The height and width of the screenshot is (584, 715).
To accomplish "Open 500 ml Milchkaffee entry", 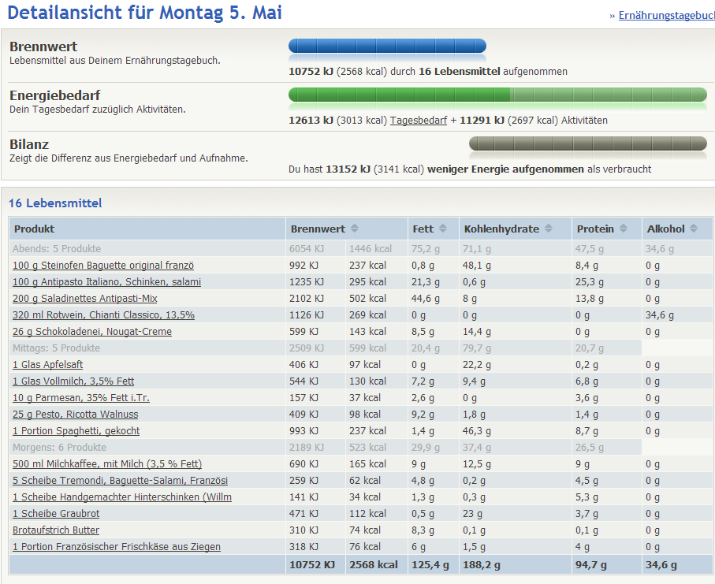I will coord(107,464).
